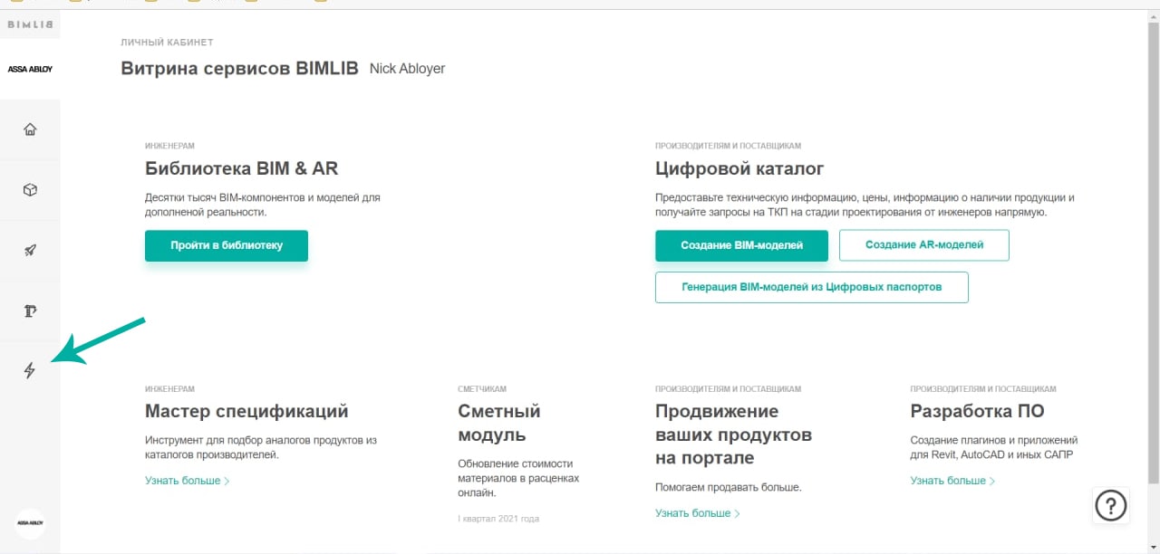1160x554 pixels.
Task: Click the Библиотека BIM & AR heading
Action: pyautogui.click(x=242, y=168)
